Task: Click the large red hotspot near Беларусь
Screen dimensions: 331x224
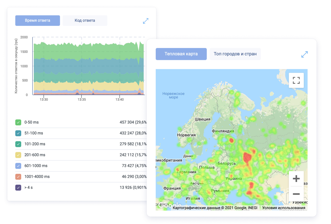Action: click(248, 157)
